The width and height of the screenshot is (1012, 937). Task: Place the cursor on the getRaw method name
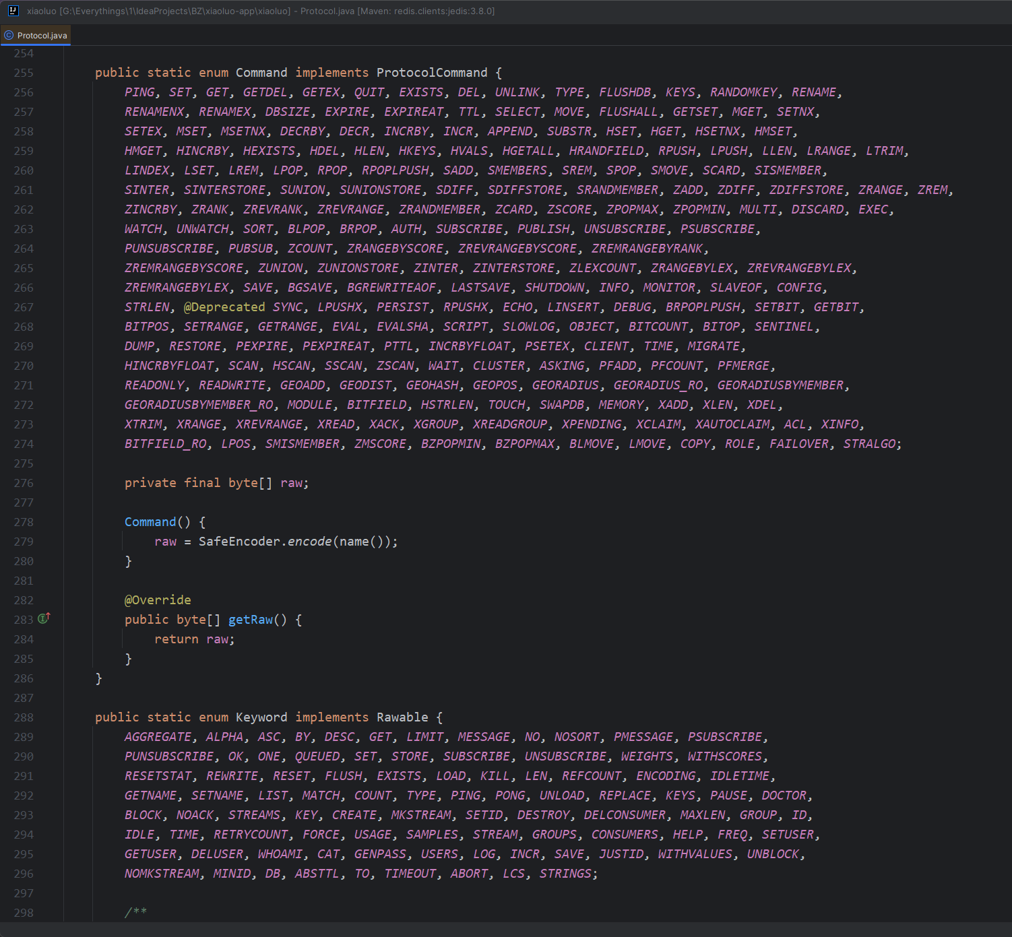[x=251, y=620]
